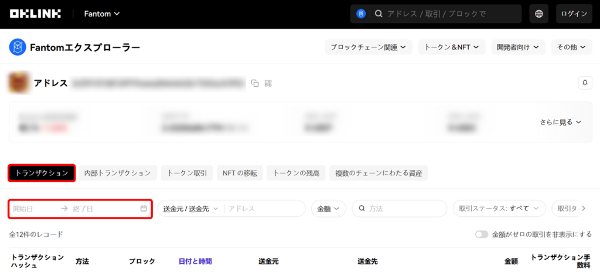
Task: Click the address avatar image
Action: click(19, 83)
